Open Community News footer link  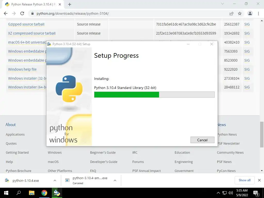pyautogui.click(x=230, y=153)
